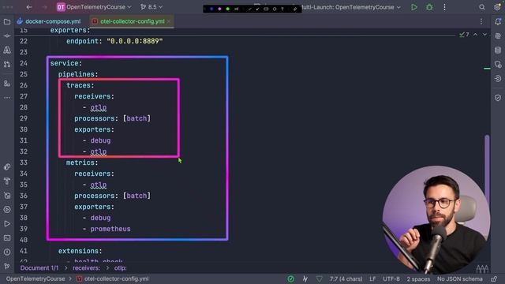Click 'Document 1/1' breadcrumb
Viewport: 505px width, 284px height.
pos(39,268)
